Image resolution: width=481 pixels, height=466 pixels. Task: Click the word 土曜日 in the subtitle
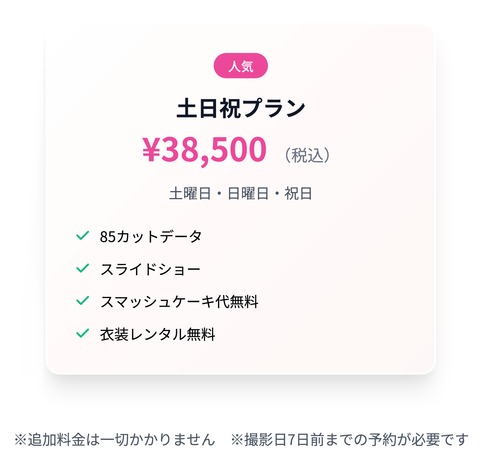point(190,193)
